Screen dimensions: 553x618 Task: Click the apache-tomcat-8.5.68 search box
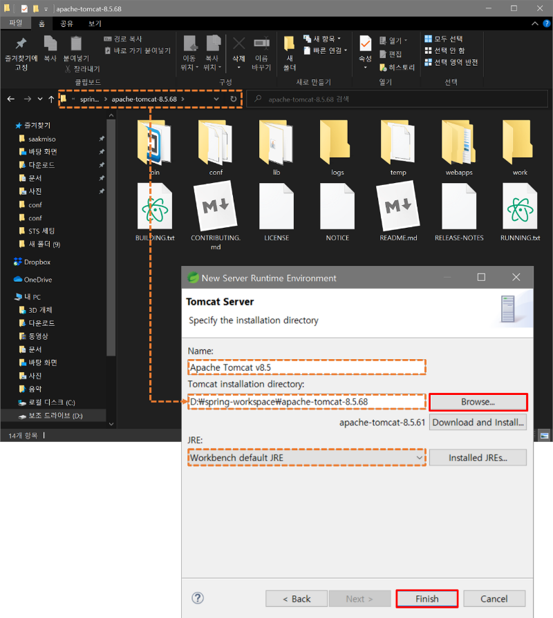click(397, 99)
